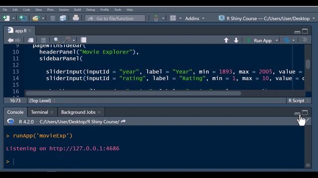
Task: Click the http://127.0.0.1:4686 address text
Action: coord(84,148)
